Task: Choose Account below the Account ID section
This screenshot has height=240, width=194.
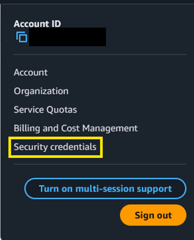Action: [31, 72]
